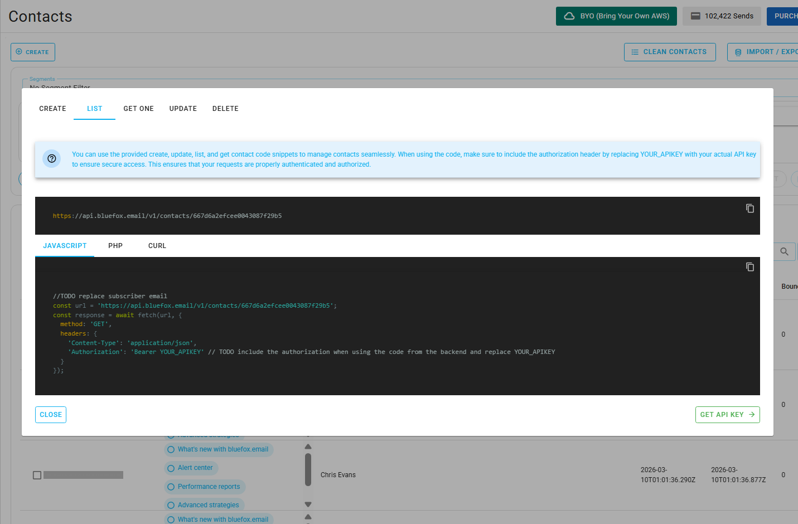Viewport: 798px width, 524px height.
Task: Copy the contacts API URL
Action: point(749,208)
